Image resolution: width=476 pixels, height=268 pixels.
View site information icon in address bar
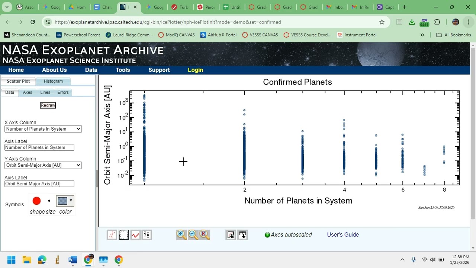(x=48, y=22)
